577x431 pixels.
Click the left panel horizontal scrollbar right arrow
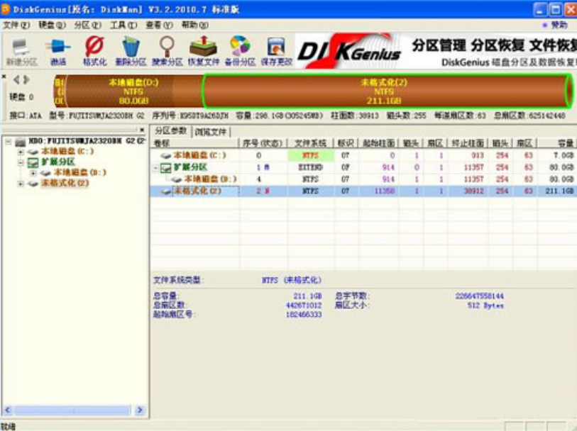140,410
